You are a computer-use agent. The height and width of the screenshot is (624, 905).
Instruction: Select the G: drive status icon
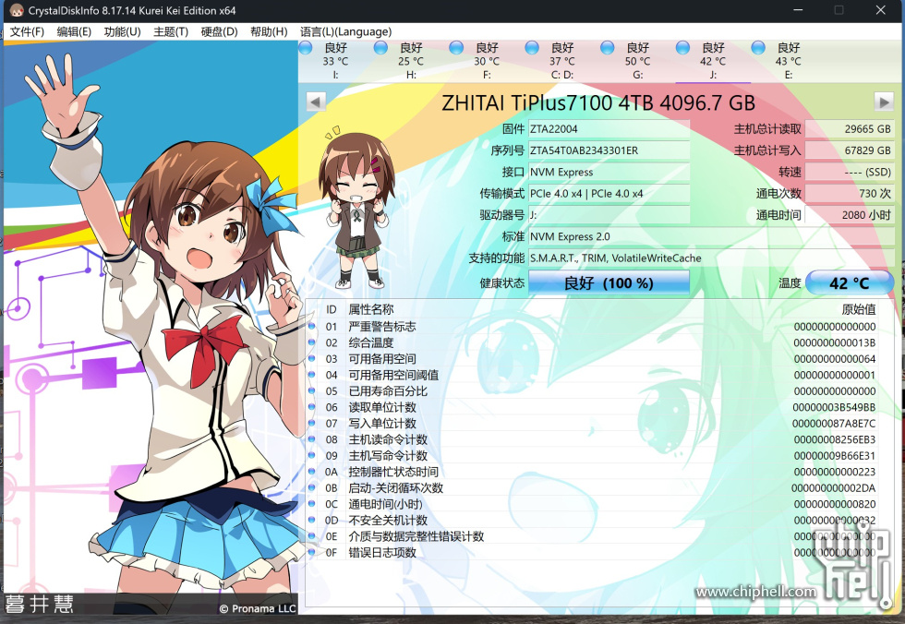[608, 48]
